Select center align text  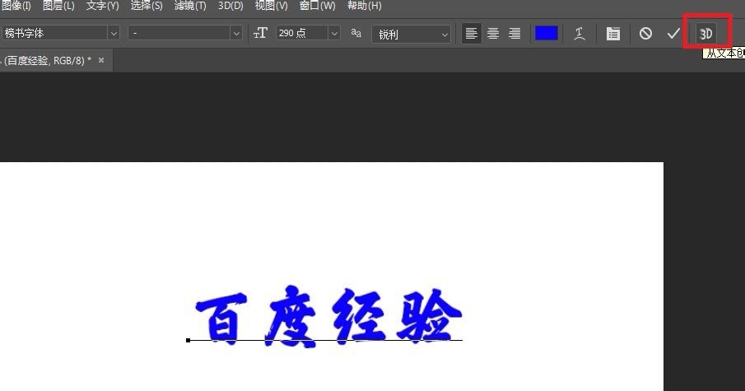point(493,33)
